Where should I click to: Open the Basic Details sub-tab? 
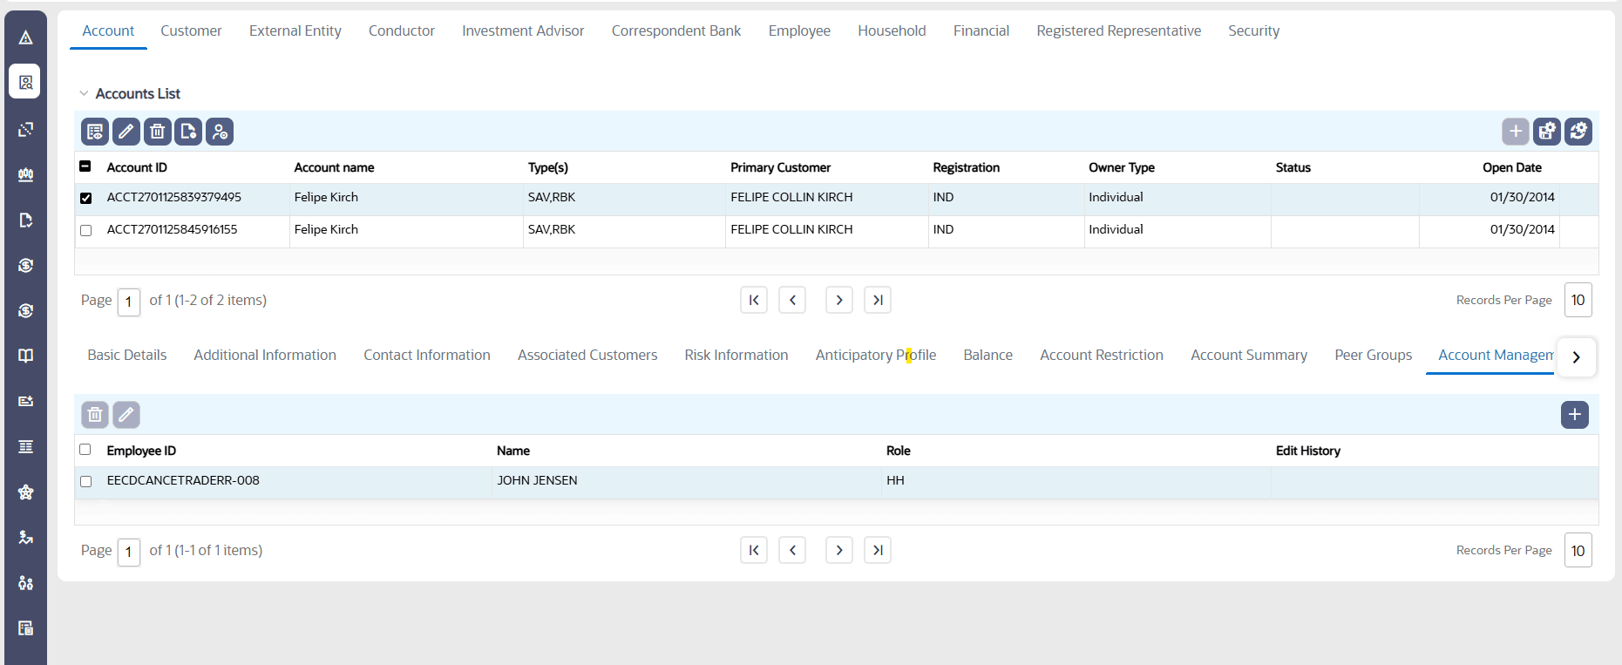127,355
